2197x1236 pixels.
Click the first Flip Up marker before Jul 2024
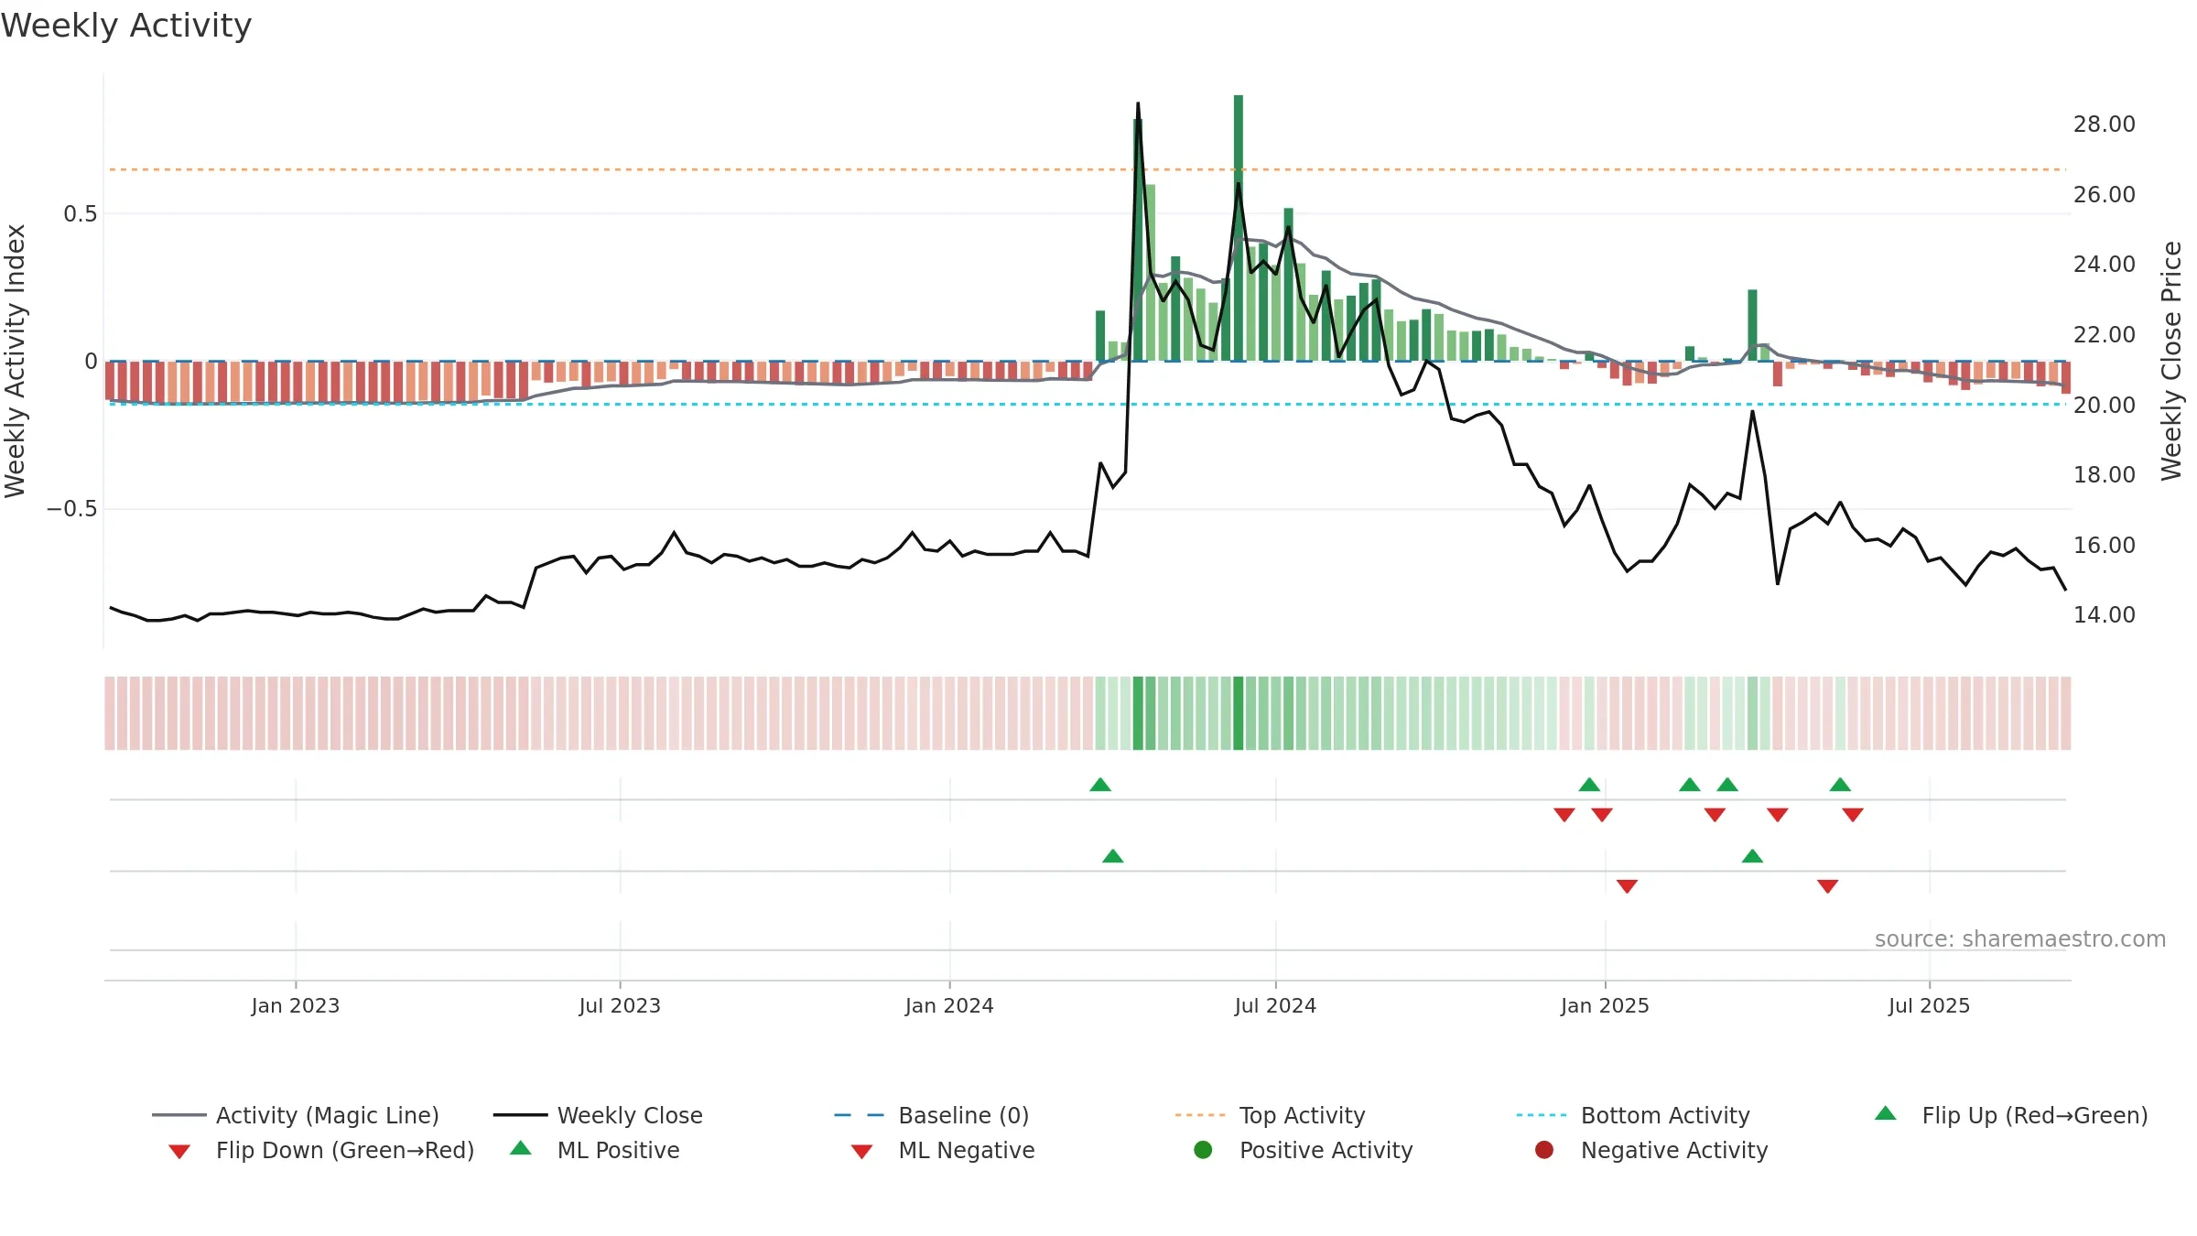[x=1100, y=785]
